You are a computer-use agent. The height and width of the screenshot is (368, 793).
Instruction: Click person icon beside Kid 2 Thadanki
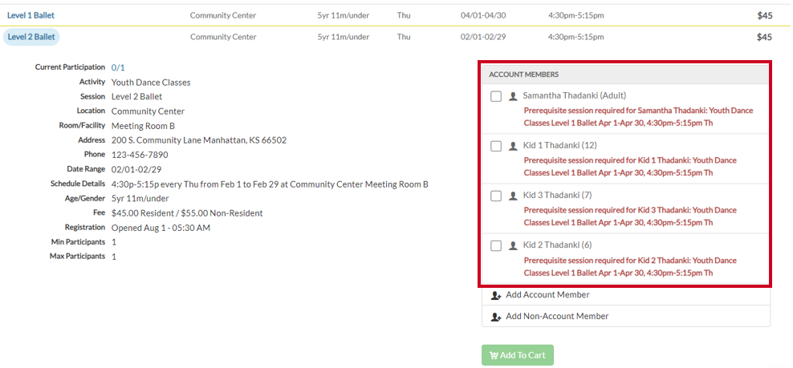[513, 245]
